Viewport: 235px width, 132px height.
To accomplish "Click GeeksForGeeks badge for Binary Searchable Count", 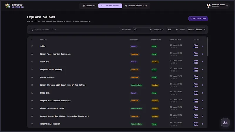I will (x=137, y=109).
